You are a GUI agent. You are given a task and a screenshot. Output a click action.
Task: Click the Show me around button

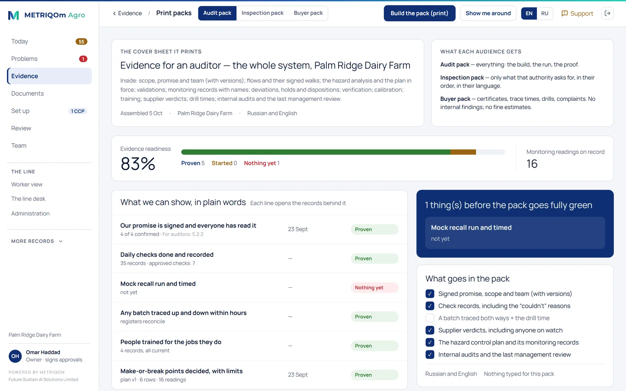(x=488, y=13)
